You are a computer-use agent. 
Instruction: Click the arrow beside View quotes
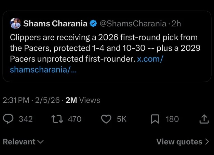pos(207,142)
